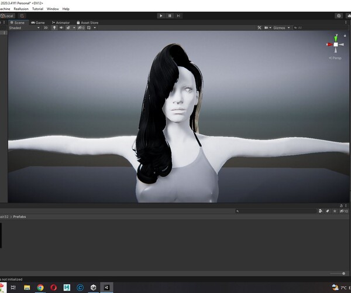Launch Google Chrome from the taskbar
351x293 pixels.
[x=40, y=287]
